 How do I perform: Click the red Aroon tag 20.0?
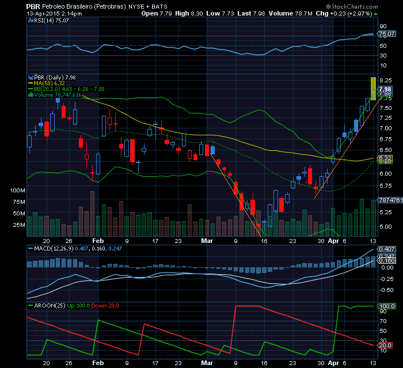click(x=385, y=345)
